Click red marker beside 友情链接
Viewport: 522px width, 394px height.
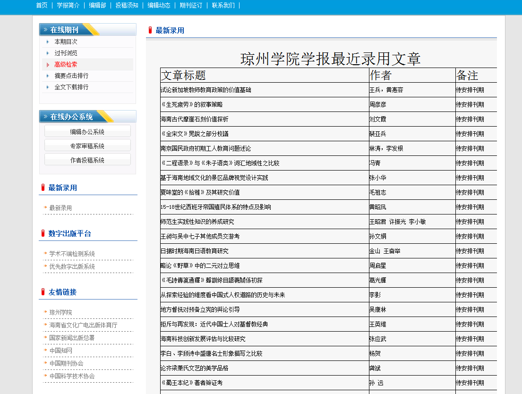coord(43,292)
